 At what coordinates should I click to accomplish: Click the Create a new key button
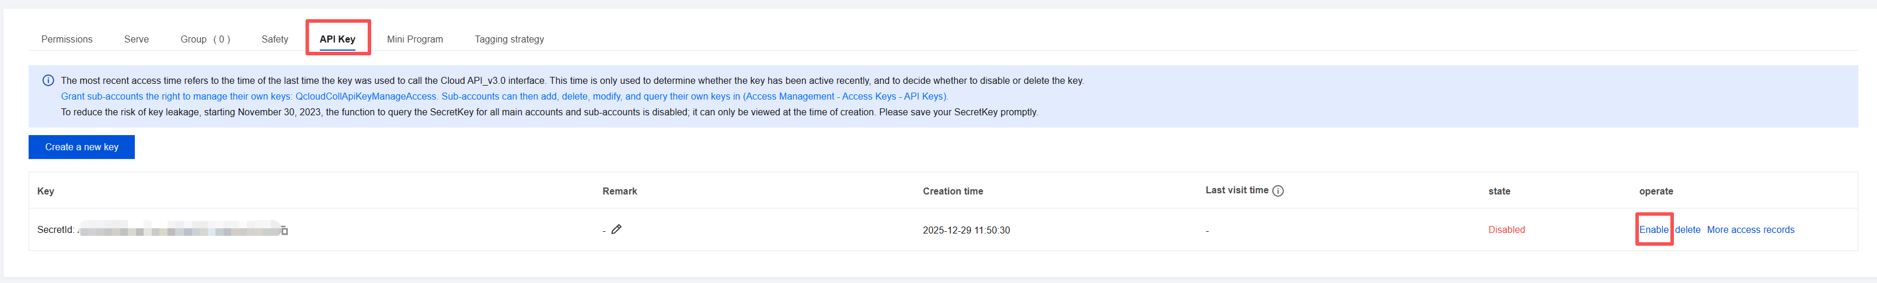pos(82,147)
